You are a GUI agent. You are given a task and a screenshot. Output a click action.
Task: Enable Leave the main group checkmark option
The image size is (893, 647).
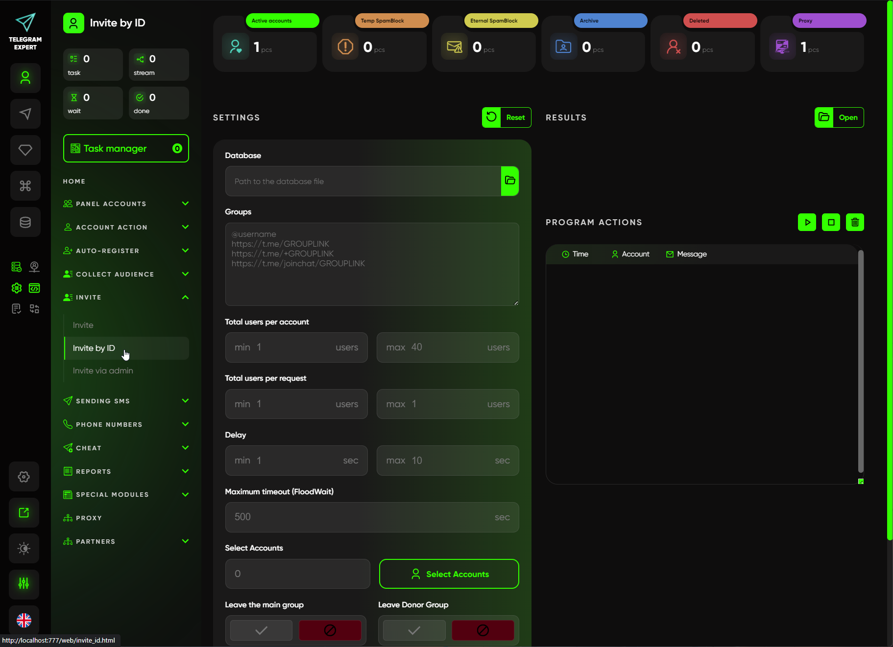[261, 630]
